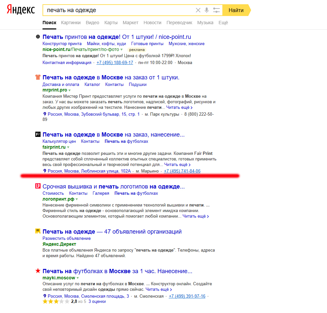327x313 pixels.
Task: Open Мужские, женские sitelink
Action: pos(186,43)
